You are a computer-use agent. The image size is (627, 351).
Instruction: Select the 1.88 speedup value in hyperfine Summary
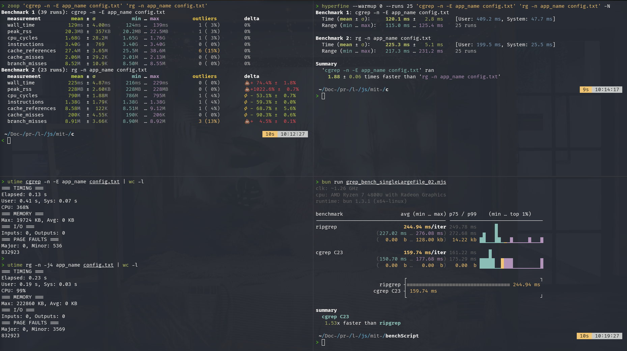334,77
